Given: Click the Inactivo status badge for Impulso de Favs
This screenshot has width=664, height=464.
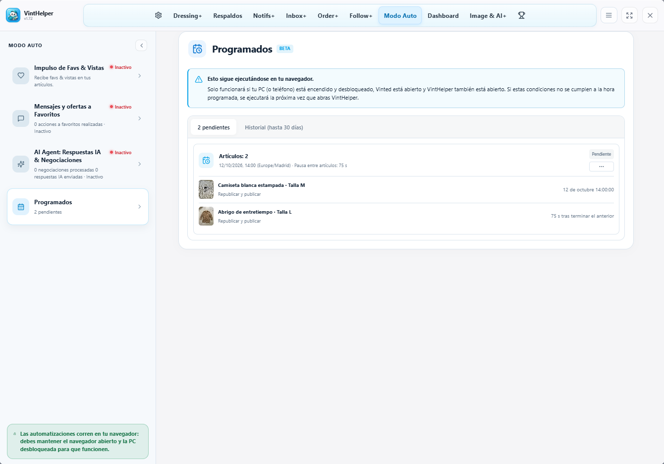Looking at the screenshot, I should (x=120, y=67).
